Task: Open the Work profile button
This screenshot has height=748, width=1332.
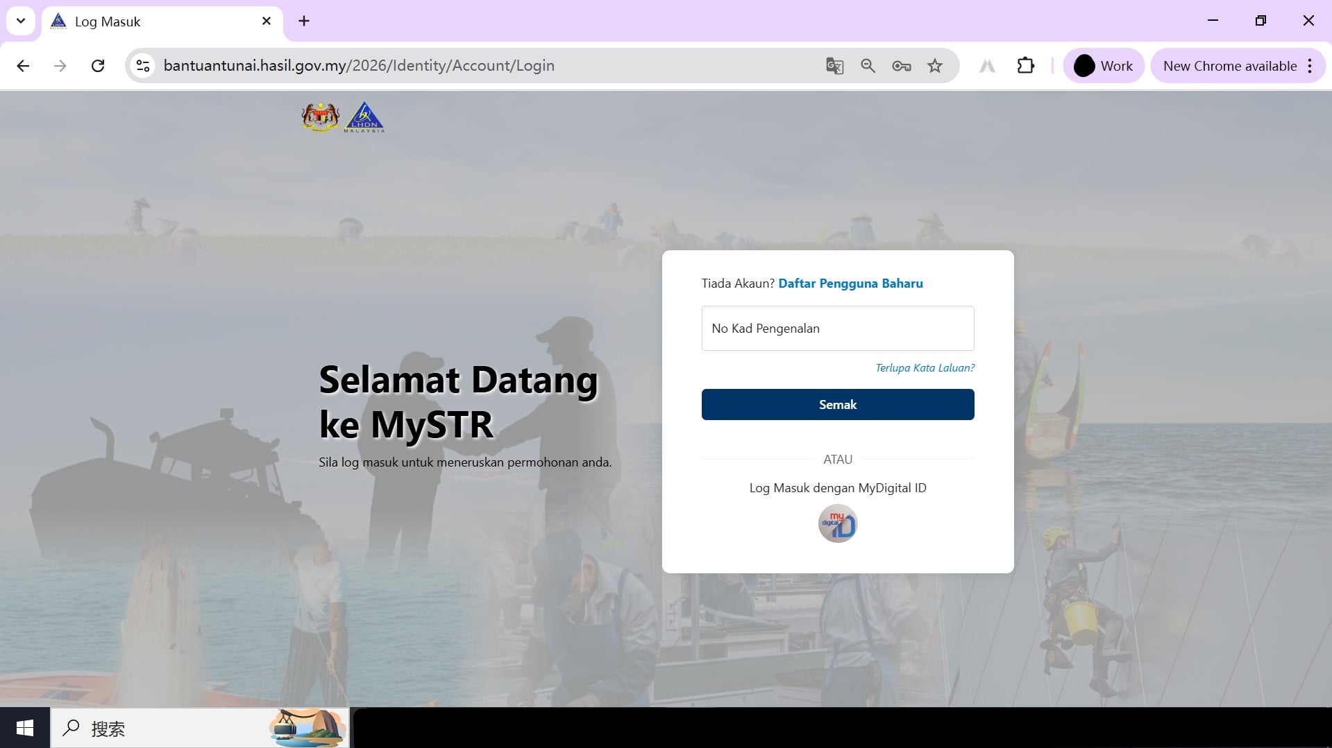Action: point(1103,66)
